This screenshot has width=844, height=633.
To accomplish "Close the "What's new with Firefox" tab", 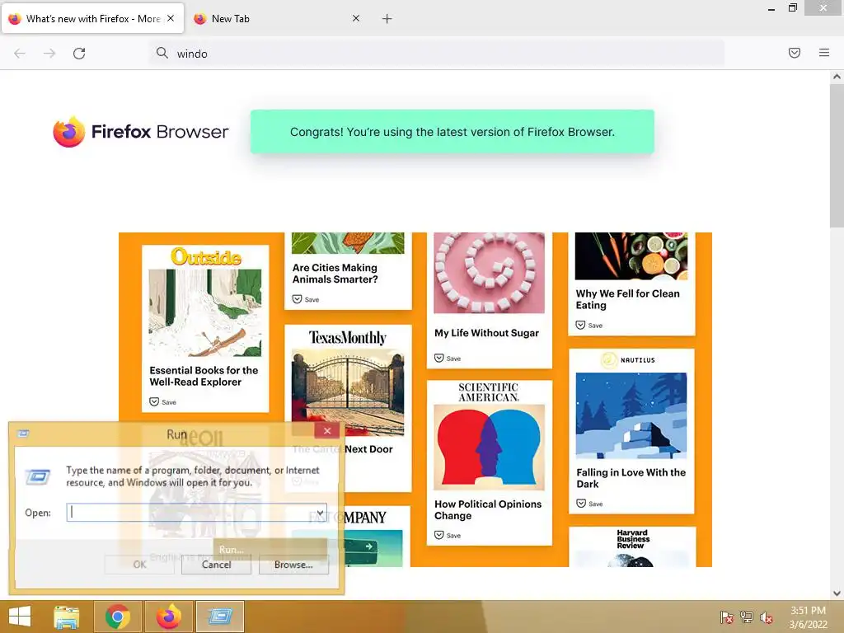I will [171, 18].
